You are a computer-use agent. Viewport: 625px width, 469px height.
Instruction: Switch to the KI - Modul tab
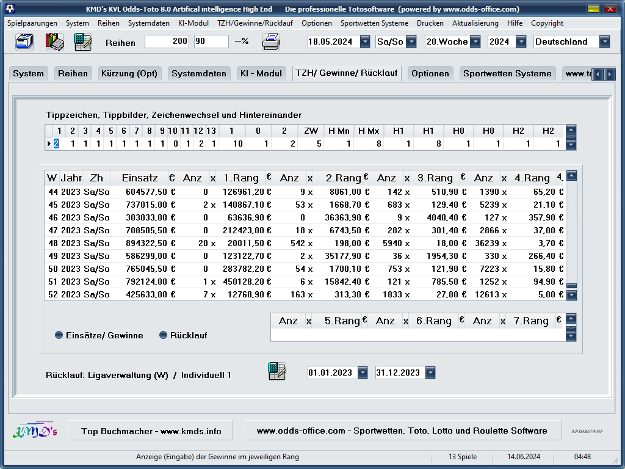(x=261, y=73)
